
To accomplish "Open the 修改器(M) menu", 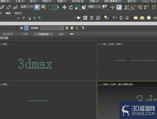I will pyautogui.click(x=78, y=1).
